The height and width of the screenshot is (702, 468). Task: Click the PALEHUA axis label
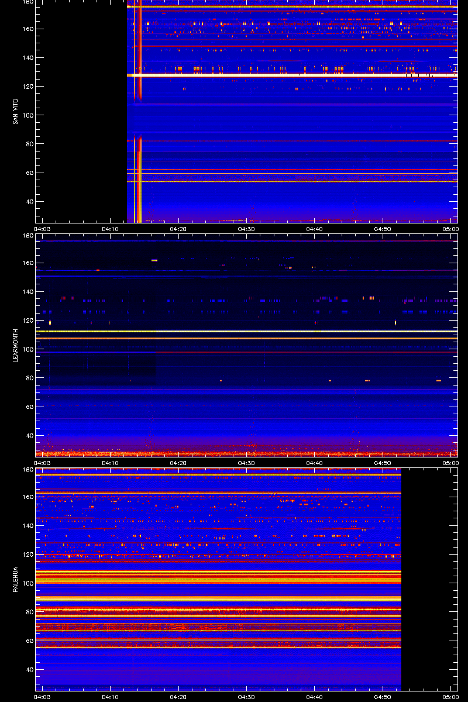tap(15, 579)
